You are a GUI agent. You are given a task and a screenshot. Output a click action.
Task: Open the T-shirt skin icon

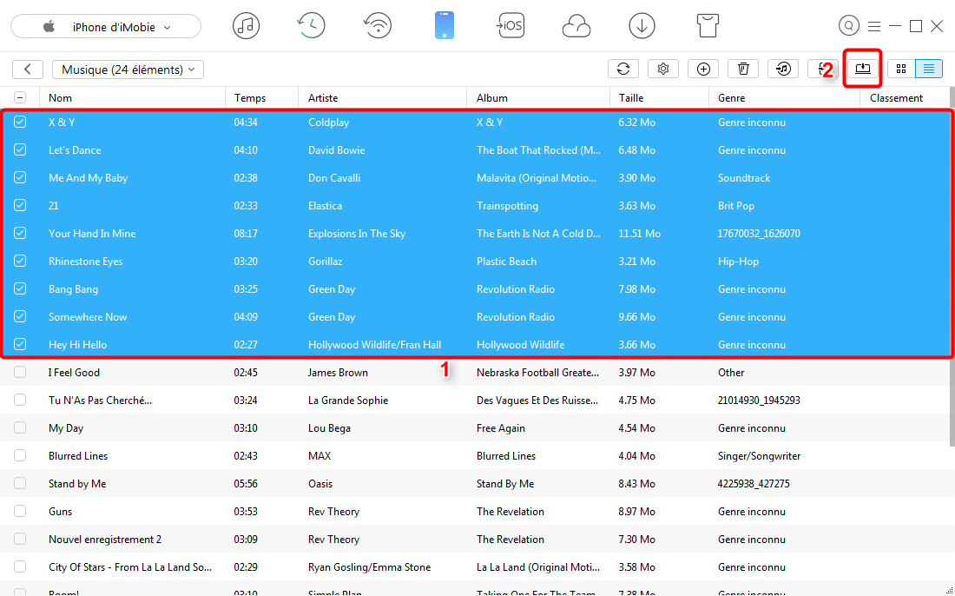tap(708, 26)
